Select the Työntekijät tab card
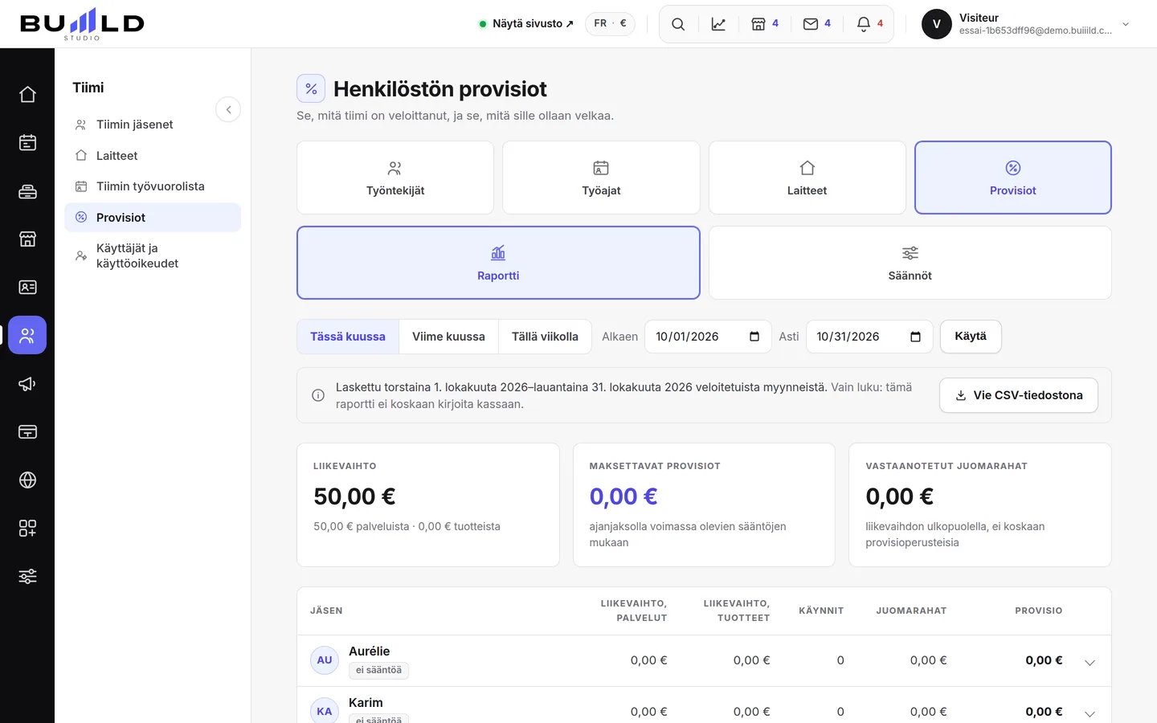 pos(395,178)
